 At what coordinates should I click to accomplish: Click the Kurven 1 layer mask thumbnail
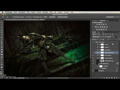(x=102, y=44)
